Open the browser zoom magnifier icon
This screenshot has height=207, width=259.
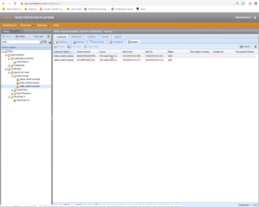237,3
